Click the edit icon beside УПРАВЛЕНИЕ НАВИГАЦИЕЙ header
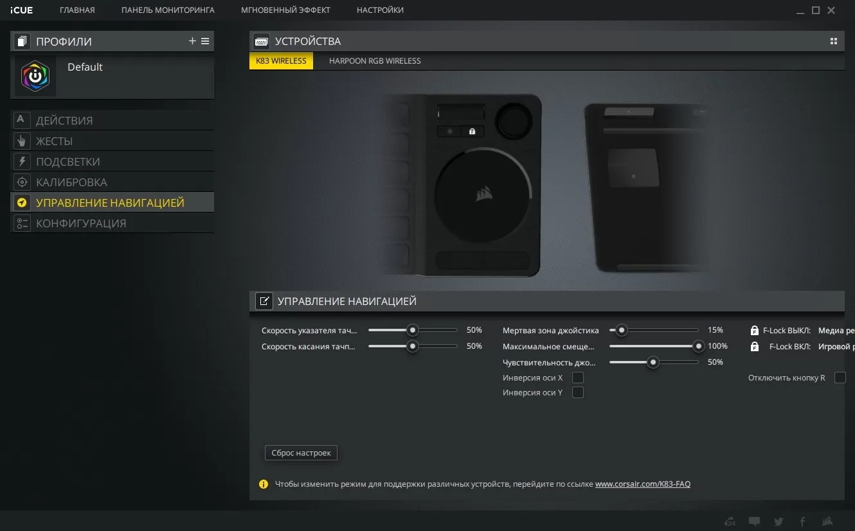This screenshot has width=855, height=531. pyautogui.click(x=264, y=300)
